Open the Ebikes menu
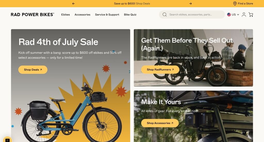 (65, 15)
